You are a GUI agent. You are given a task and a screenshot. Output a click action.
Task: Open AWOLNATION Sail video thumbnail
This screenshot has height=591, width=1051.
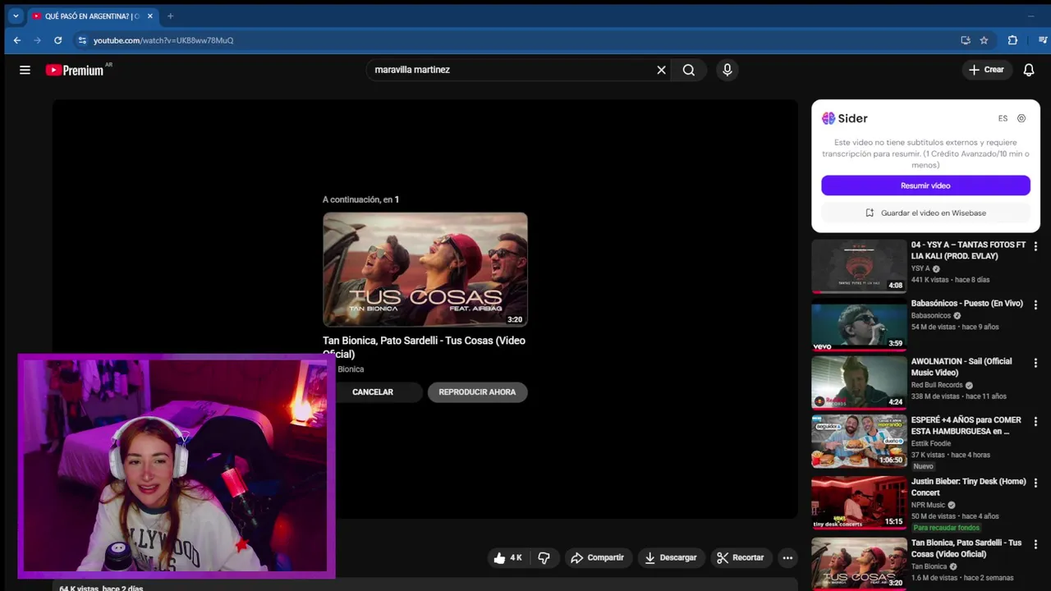pos(859,383)
